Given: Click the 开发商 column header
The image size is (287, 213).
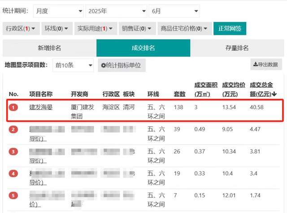Looking at the screenshot, I should [x=79, y=94].
